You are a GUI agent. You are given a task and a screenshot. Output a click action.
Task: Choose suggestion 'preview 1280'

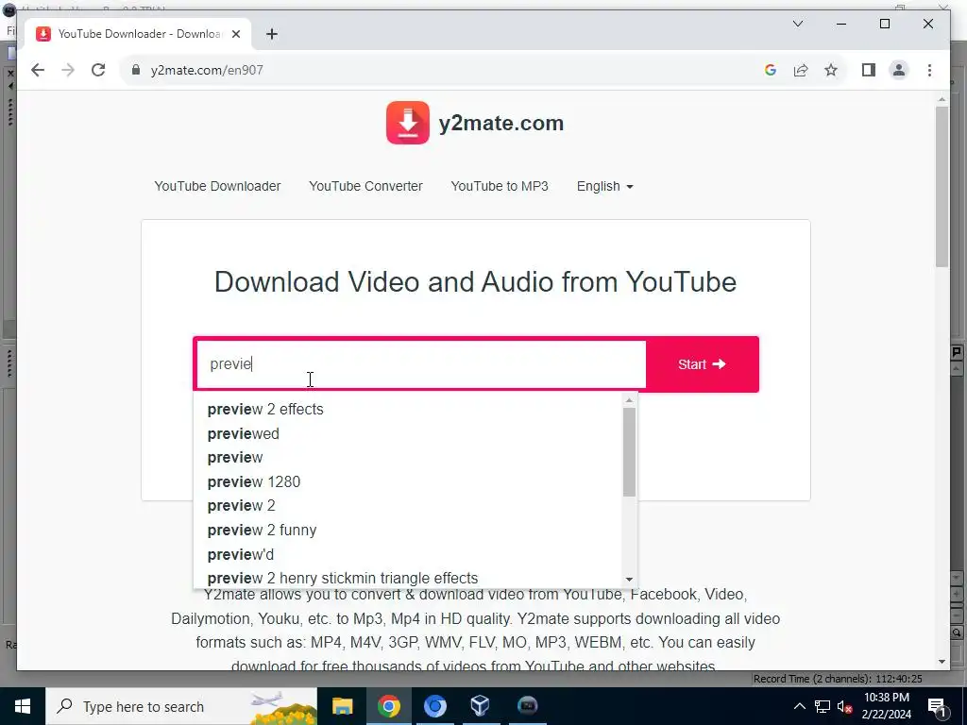click(410, 482)
